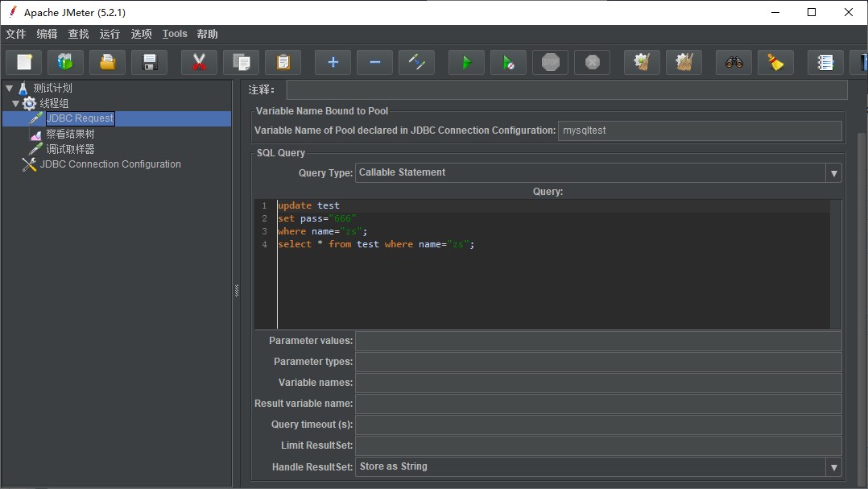Click the Query timeout (s) field
This screenshot has width=868, height=489.
[598, 425]
